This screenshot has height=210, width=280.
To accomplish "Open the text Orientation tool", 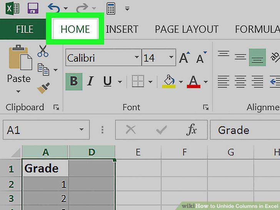I will click(x=275, y=57).
